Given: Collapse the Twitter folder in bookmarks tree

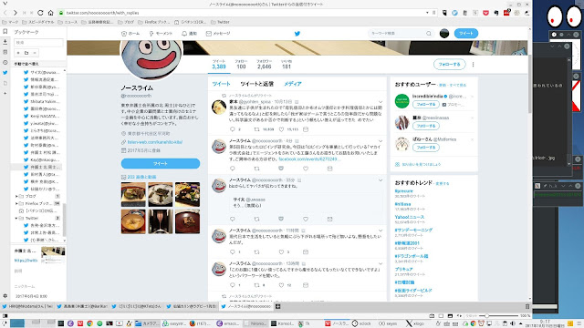Looking at the screenshot, I should click(x=16, y=219).
